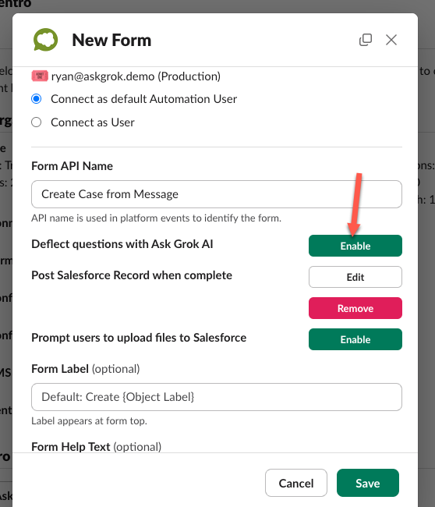The height and width of the screenshot is (507, 435).
Task: Cancel the new form
Action: pyautogui.click(x=296, y=483)
